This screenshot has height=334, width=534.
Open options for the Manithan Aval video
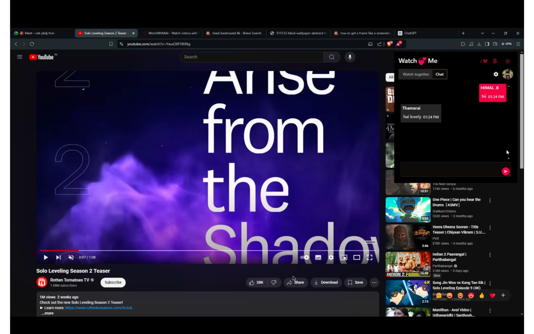point(490,311)
